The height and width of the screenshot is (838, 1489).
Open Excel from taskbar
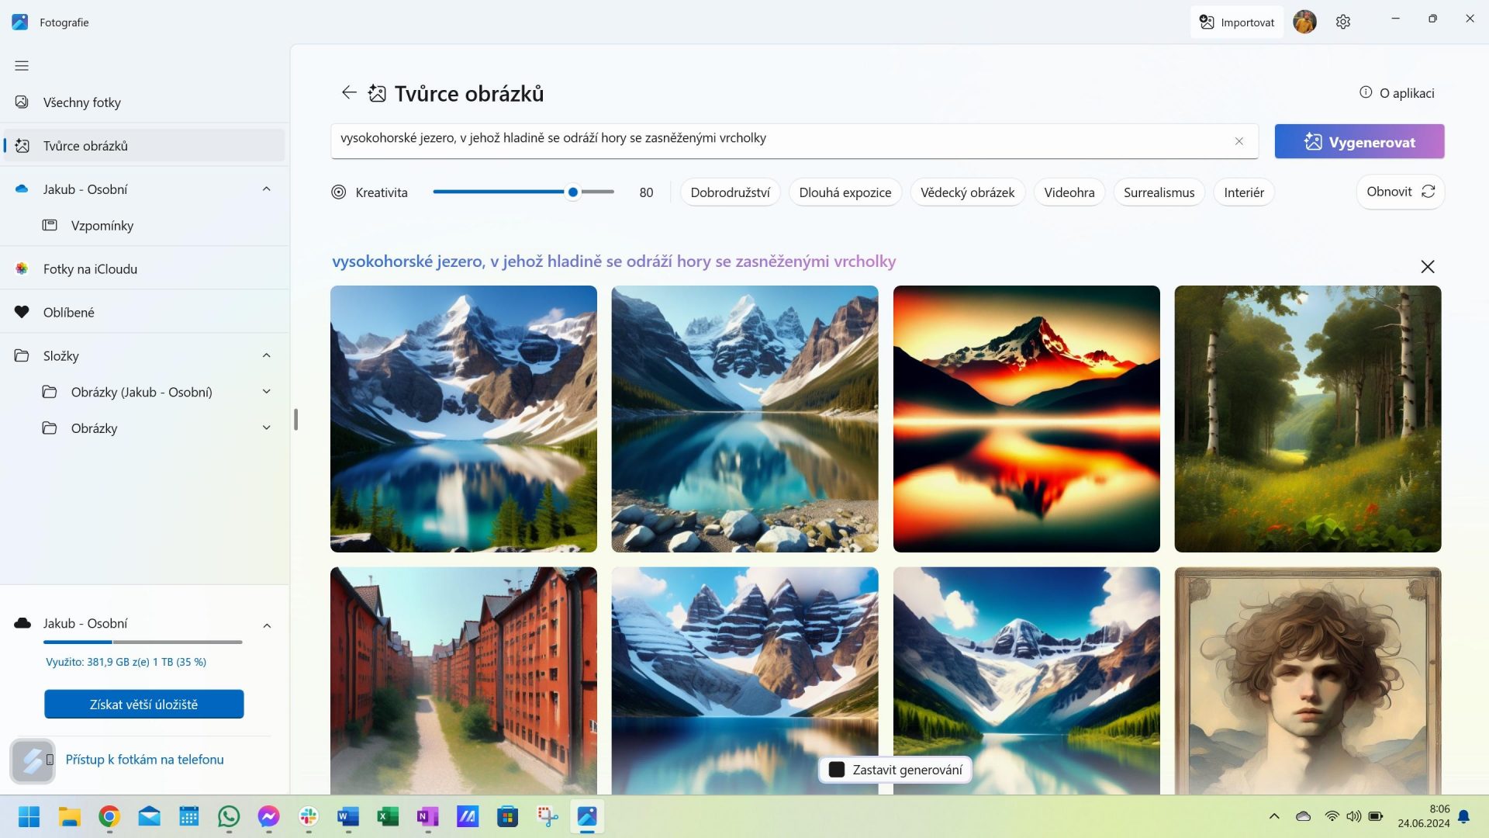(388, 816)
